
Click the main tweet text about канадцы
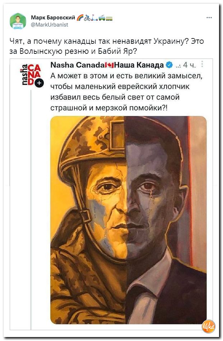(x=107, y=46)
